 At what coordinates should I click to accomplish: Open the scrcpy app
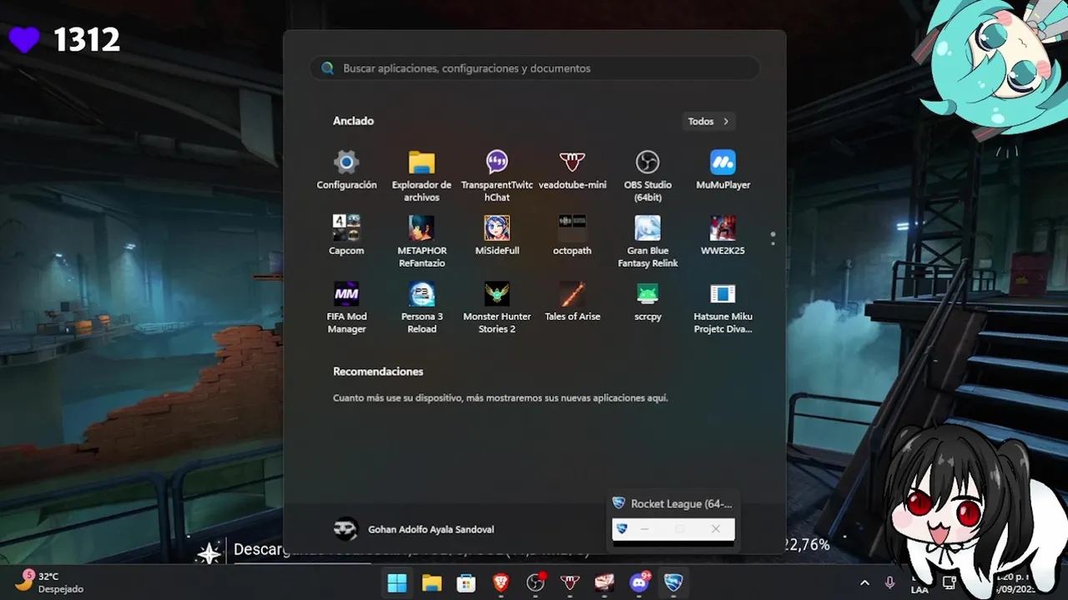[x=647, y=302]
